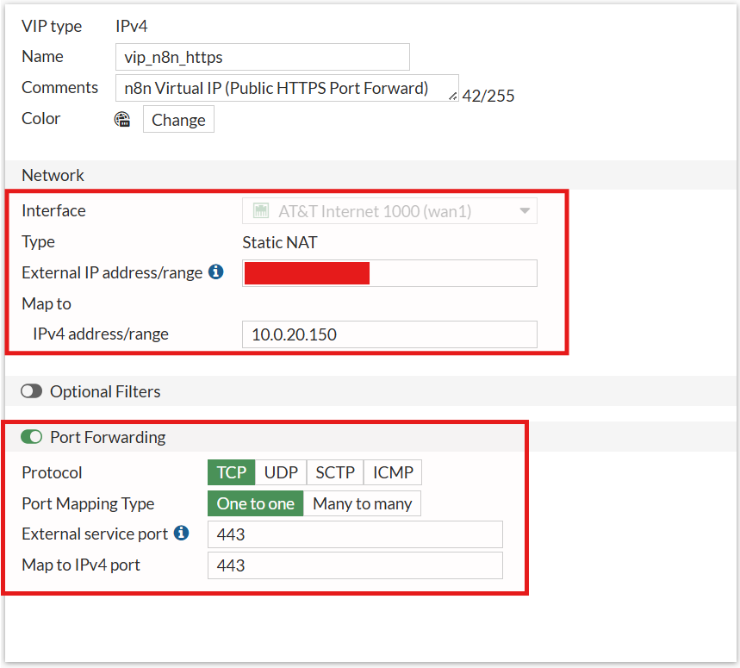Image resolution: width=740 pixels, height=668 pixels.
Task: Select the One to one mapping type
Action: pos(255,503)
